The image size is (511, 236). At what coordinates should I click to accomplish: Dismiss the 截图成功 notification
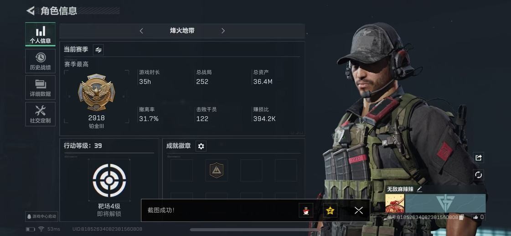(358, 210)
